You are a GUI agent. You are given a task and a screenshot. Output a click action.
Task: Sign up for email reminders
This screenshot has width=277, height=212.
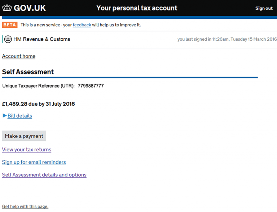tap(34, 162)
